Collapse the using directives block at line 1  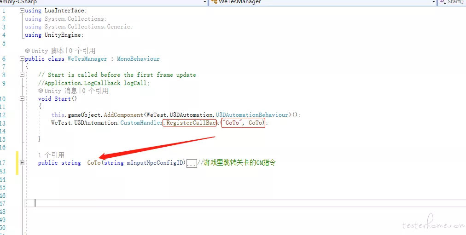[x=22, y=11]
